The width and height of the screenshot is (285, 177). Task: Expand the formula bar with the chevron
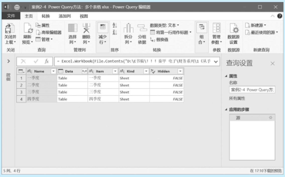216,61
